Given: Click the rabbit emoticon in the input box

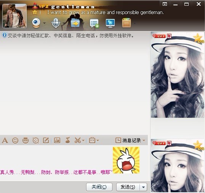Looking at the screenshot, I should point(126,160).
